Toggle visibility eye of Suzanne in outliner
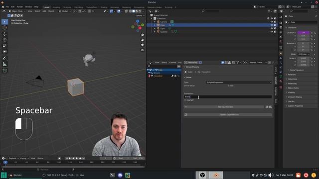 coord(272,32)
